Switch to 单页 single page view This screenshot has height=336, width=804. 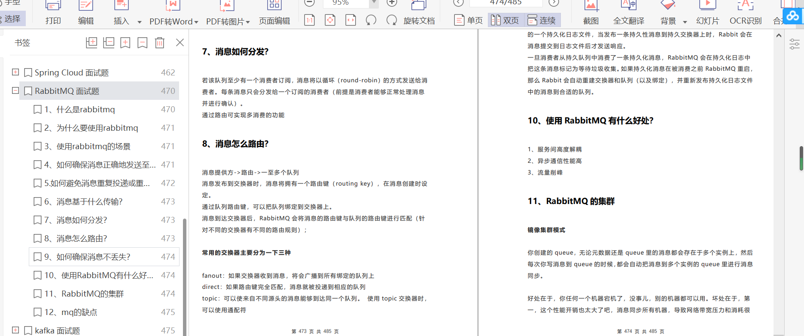(x=469, y=20)
